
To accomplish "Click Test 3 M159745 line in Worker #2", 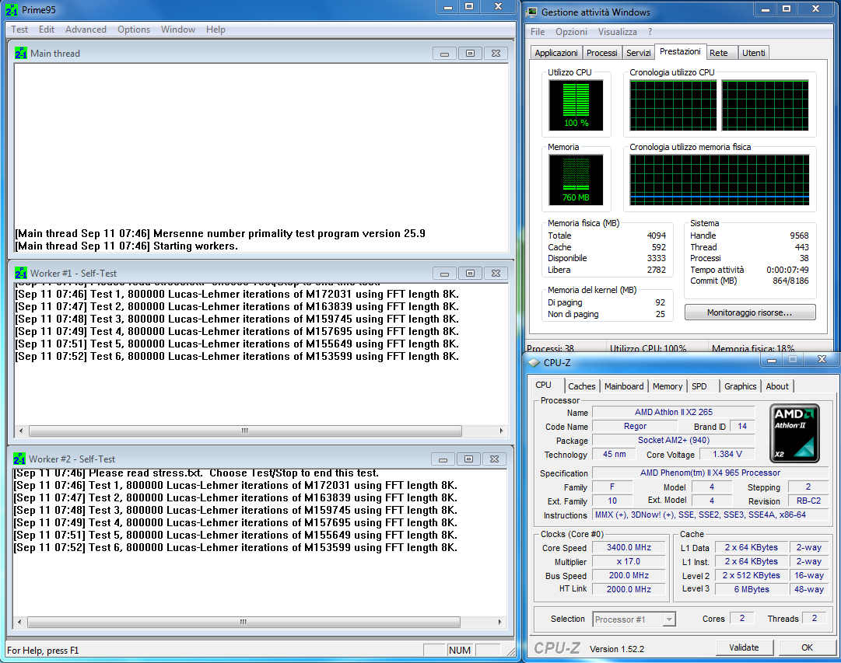I will coord(236,510).
